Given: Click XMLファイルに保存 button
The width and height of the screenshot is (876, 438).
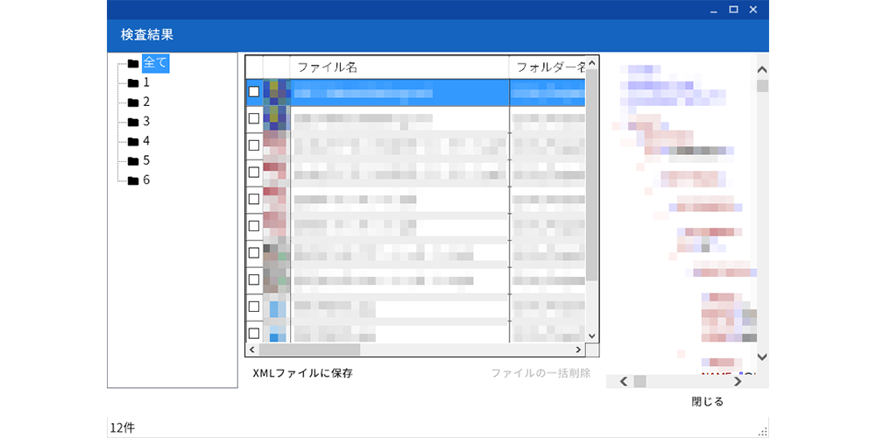Looking at the screenshot, I should pos(303,373).
